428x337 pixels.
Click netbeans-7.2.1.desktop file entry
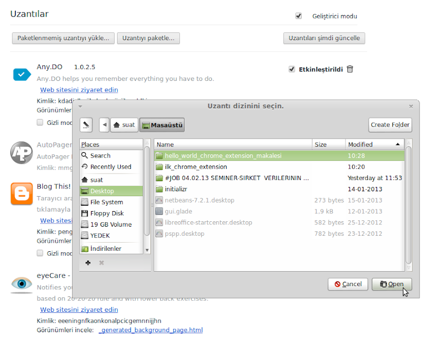[x=279, y=200]
